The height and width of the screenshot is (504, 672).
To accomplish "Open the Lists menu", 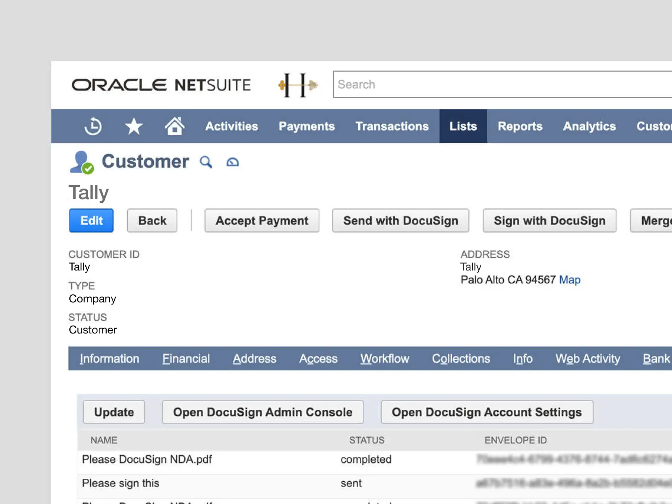I will tap(463, 126).
